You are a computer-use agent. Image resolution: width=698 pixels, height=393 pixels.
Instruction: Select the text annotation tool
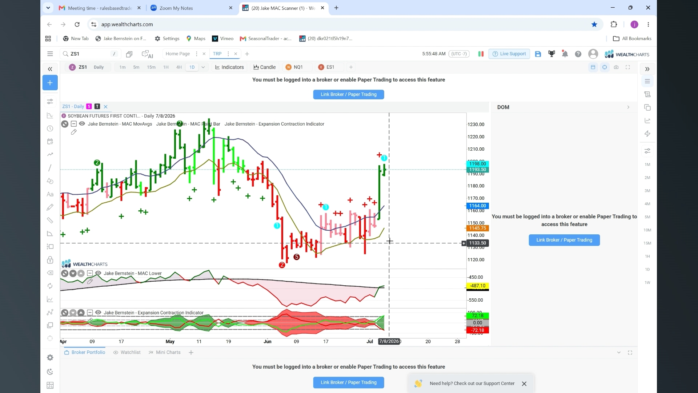pyautogui.click(x=50, y=194)
